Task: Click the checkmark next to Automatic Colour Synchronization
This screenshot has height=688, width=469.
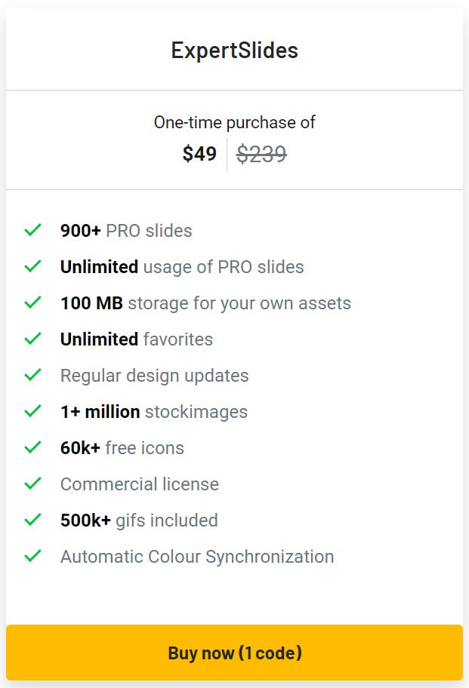Action: click(x=33, y=556)
